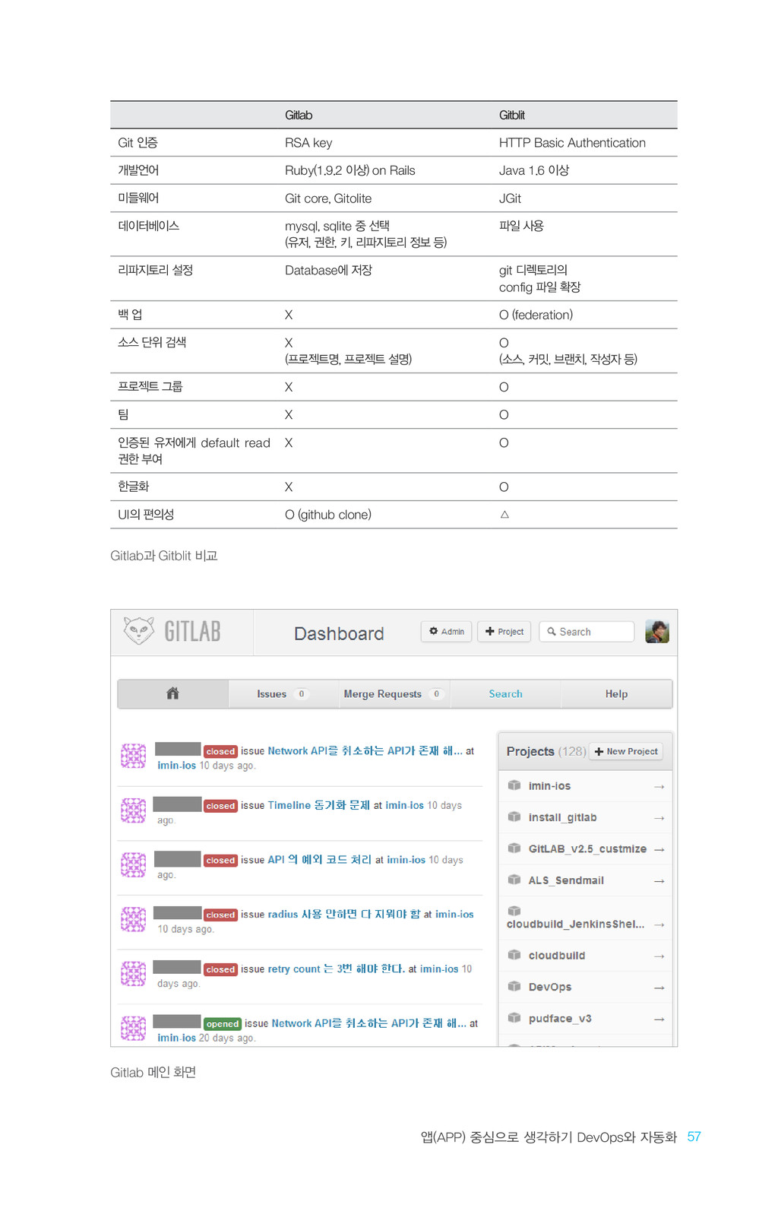Screen dimensions: 778x1205
Task: Open the GitLAB_v2.5_custmize project
Action: (x=587, y=849)
